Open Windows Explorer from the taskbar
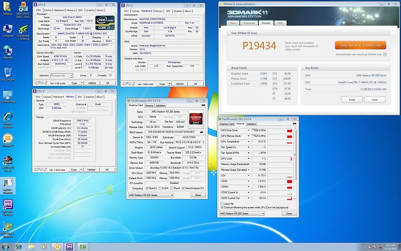Image resolution: width=401 pixels, height=251 pixels. [x=31, y=247]
